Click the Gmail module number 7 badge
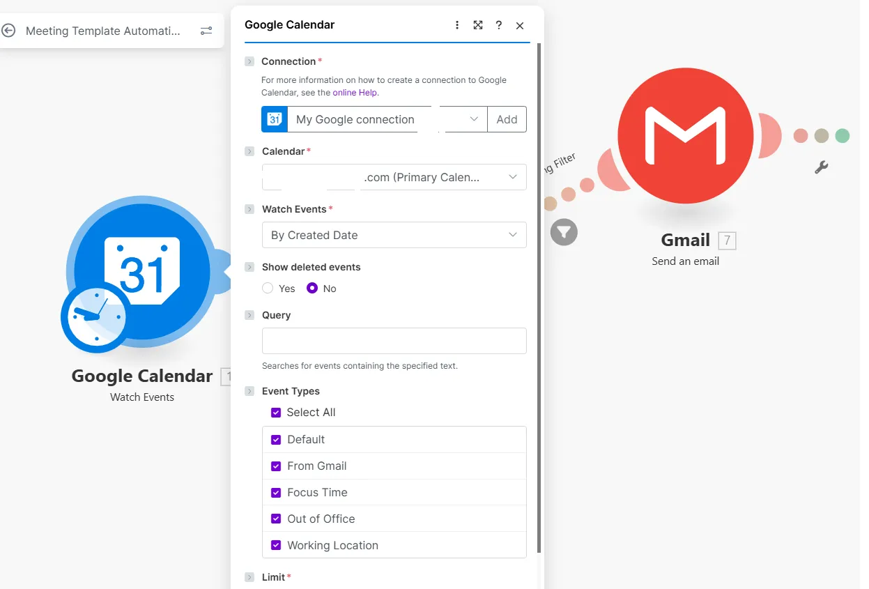The width and height of the screenshot is (869, 589). tap(727, 240)
